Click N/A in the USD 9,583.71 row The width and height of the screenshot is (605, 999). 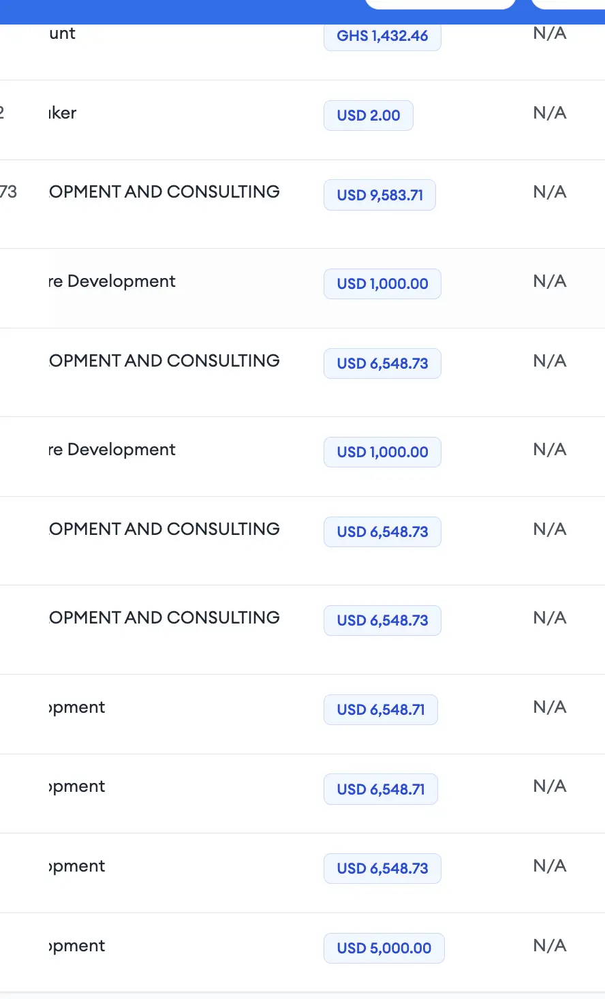click(x=550, y=192)
